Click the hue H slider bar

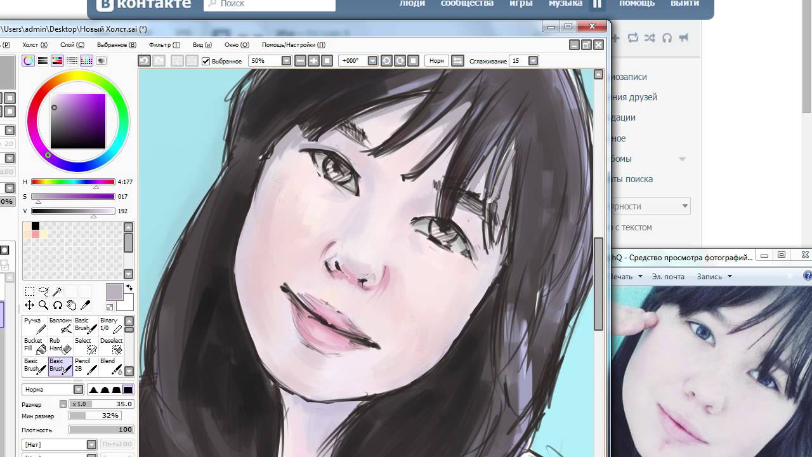click(73, 182)
